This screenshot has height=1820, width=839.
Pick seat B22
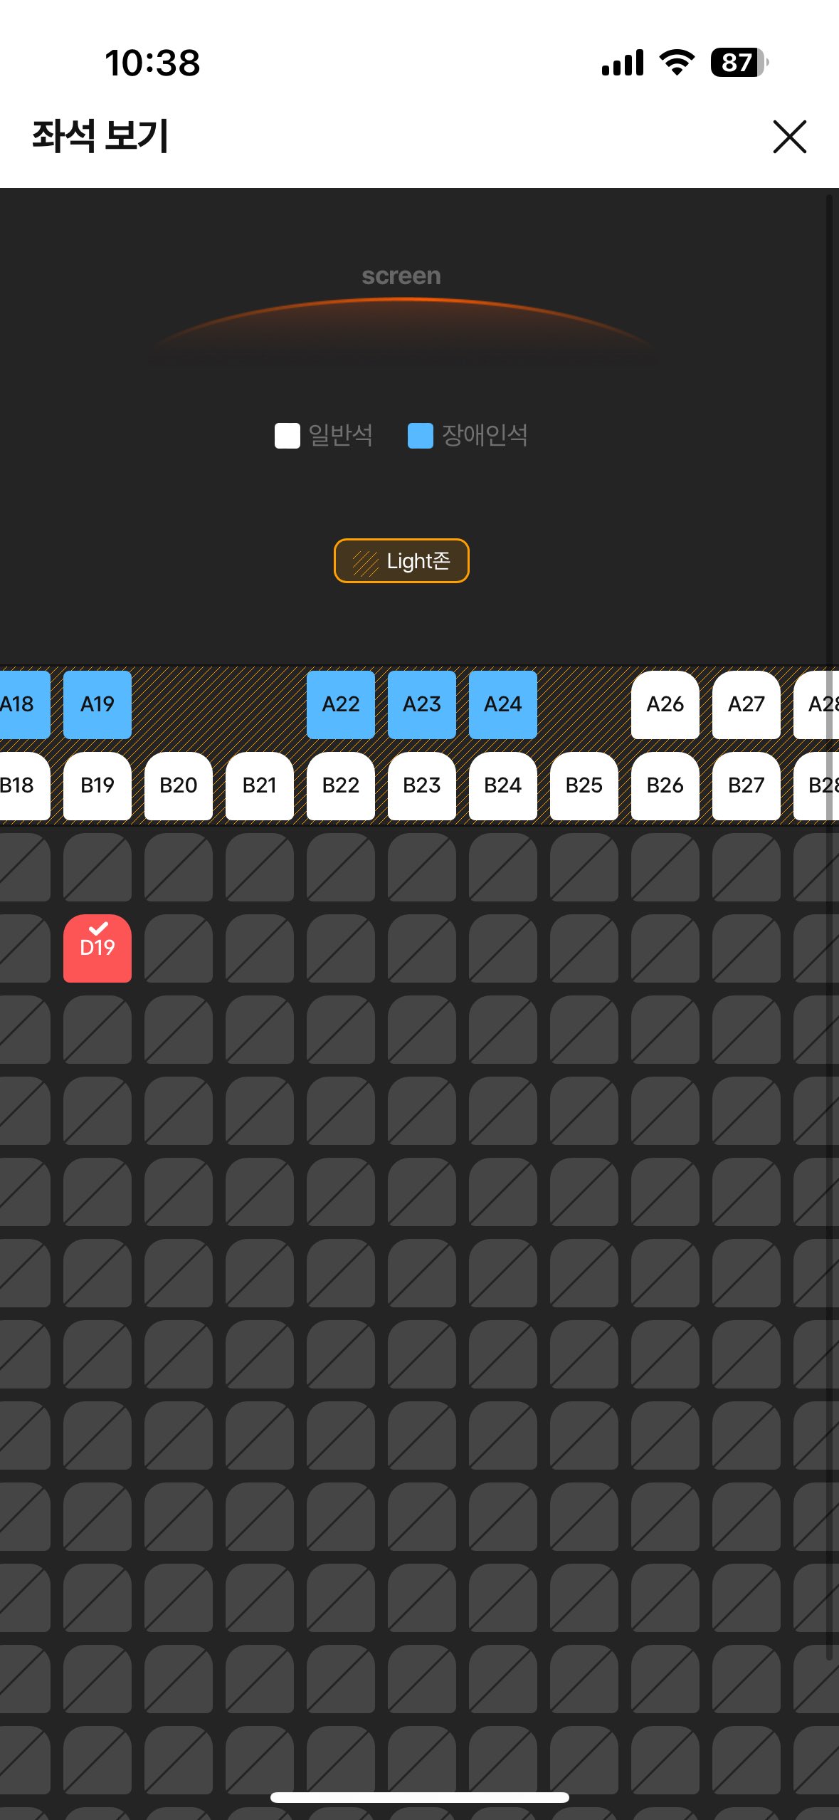tap(341, 785)
